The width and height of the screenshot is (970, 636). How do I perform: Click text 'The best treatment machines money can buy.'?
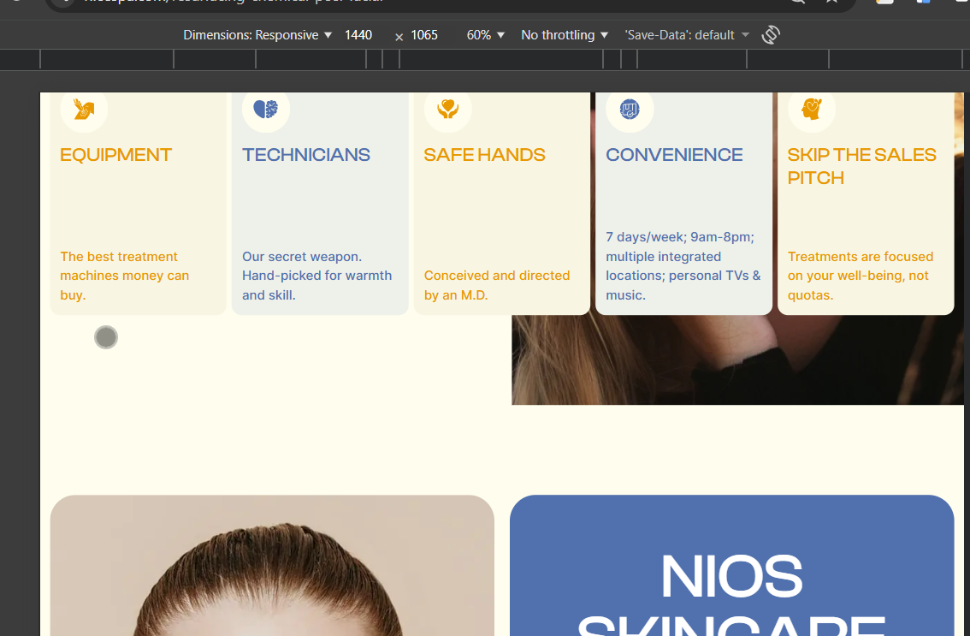click(x=124, y=276)
